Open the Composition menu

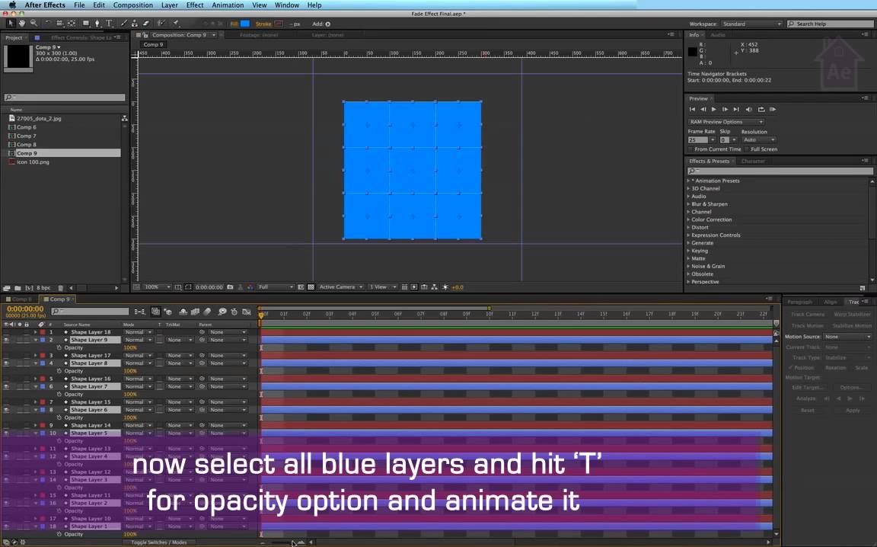point(132,5)
